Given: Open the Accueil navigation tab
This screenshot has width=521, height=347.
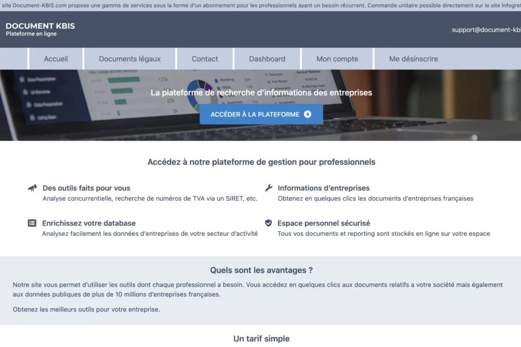Looking at the screenshot, I should [56, 59].
